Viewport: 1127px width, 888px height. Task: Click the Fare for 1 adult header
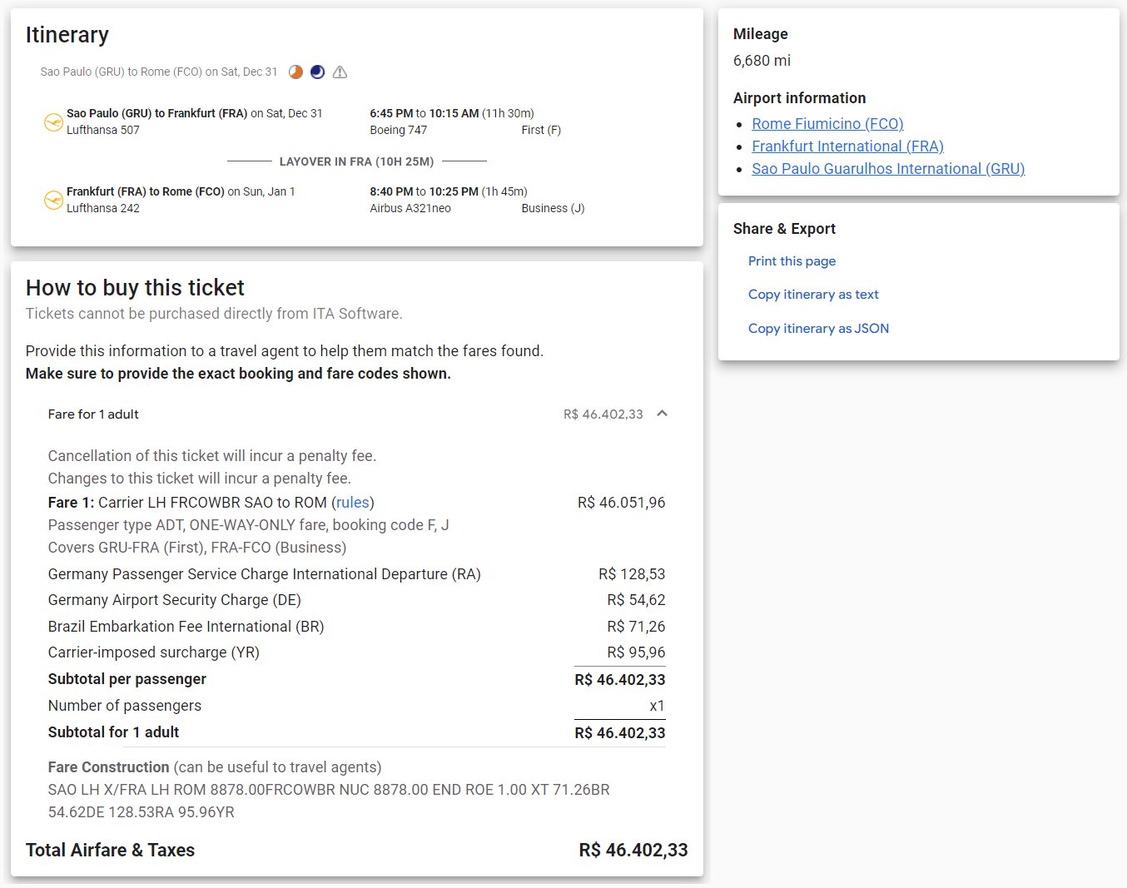(93, 414)
